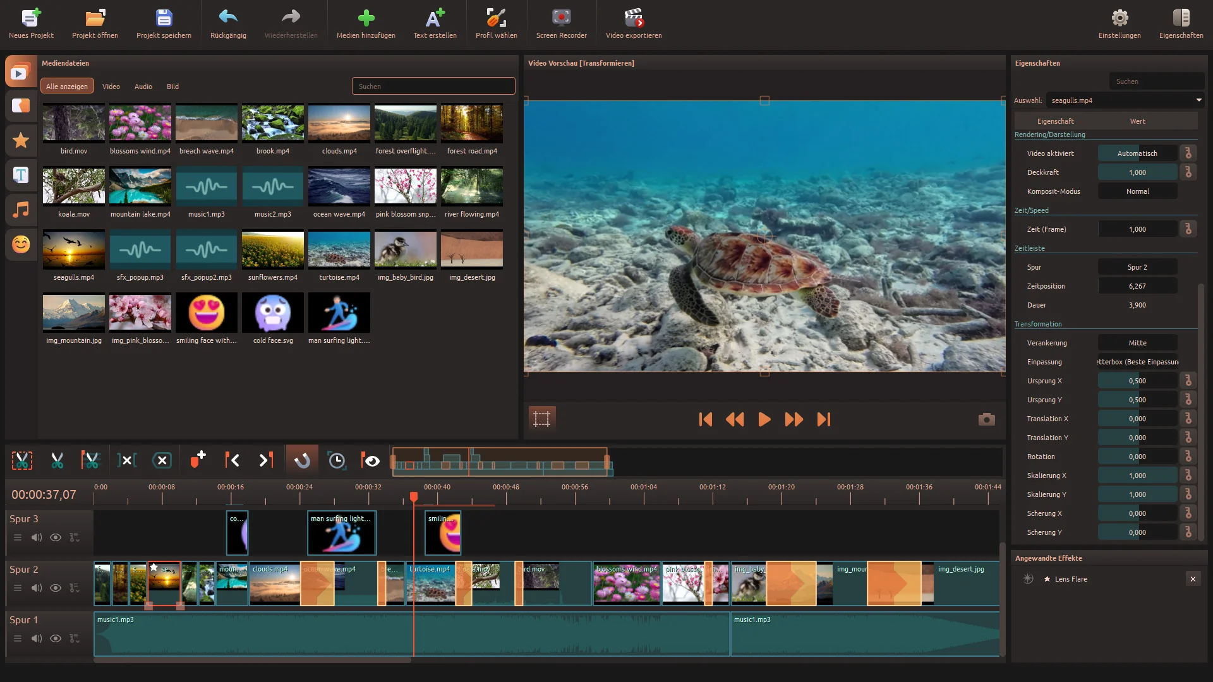The image size is (1213, 682).
Task: Open the Video aktiviert Automatisch dropdown
Action: coord(1137,153)
